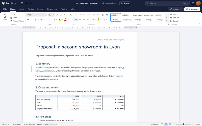The height and width of the screenshot is (126, 202).
Task: Apply subscript formatting
Action: point(45,19)
